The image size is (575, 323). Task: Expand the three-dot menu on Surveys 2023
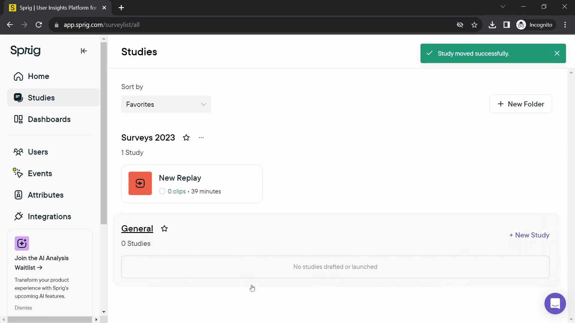coord(201,137)
